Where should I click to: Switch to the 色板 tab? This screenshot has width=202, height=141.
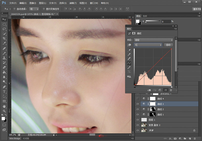pos(145,16)
